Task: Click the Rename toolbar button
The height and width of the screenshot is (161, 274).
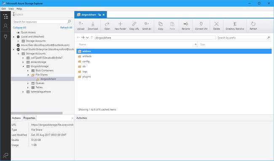Action: pos(185,26)
